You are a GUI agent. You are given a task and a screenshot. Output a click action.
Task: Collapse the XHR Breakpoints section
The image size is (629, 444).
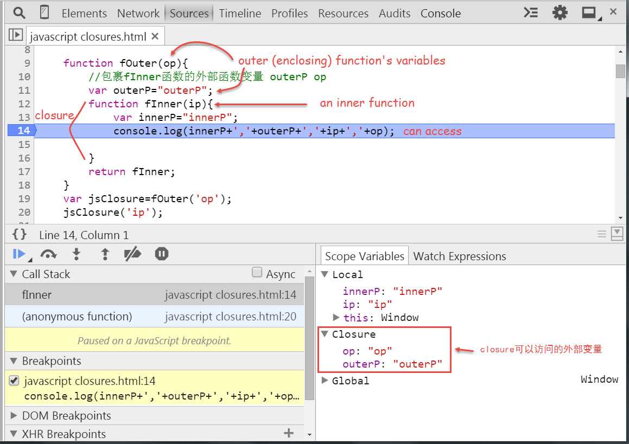[13, 434]
